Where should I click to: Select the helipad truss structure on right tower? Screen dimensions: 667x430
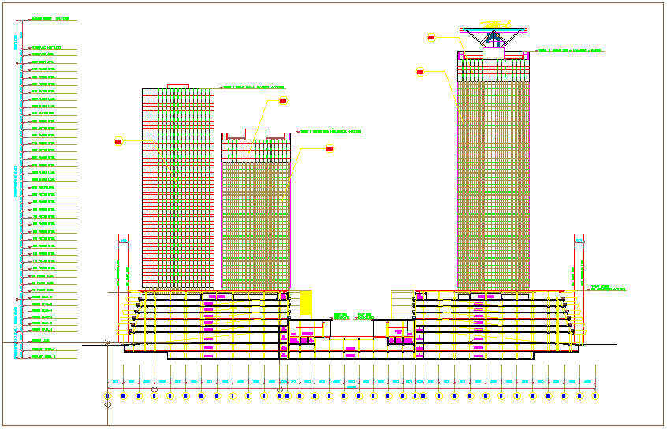click(494, 39)
